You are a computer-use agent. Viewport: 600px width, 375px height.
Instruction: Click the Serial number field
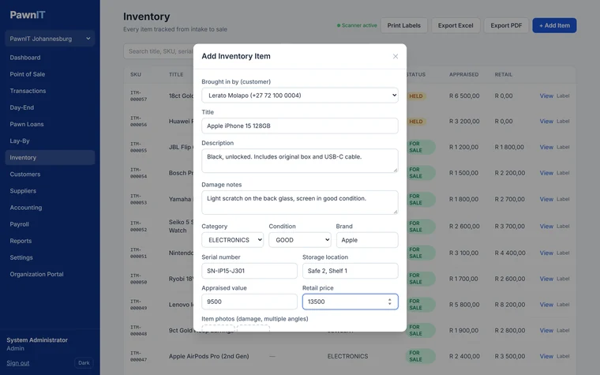[x=249, y=271]
